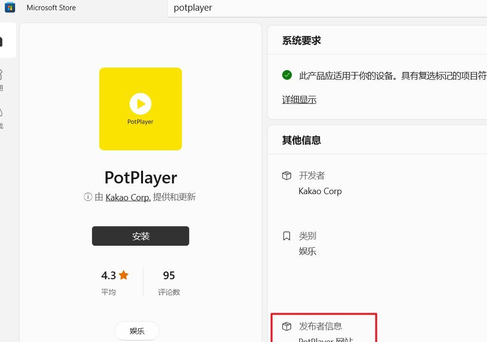This screenshot has height=342, width=487.
Task: Click the 其他信息 section heading
Action: pyautogui.click(x=301, y=141)
